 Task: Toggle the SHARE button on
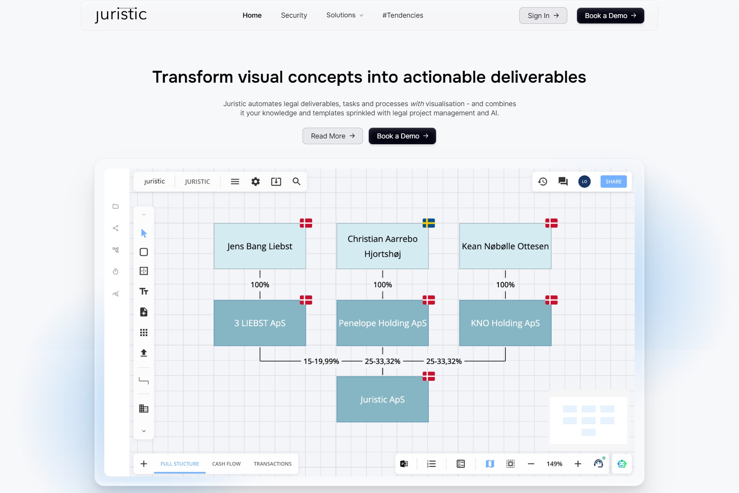[x=614, y=181]
